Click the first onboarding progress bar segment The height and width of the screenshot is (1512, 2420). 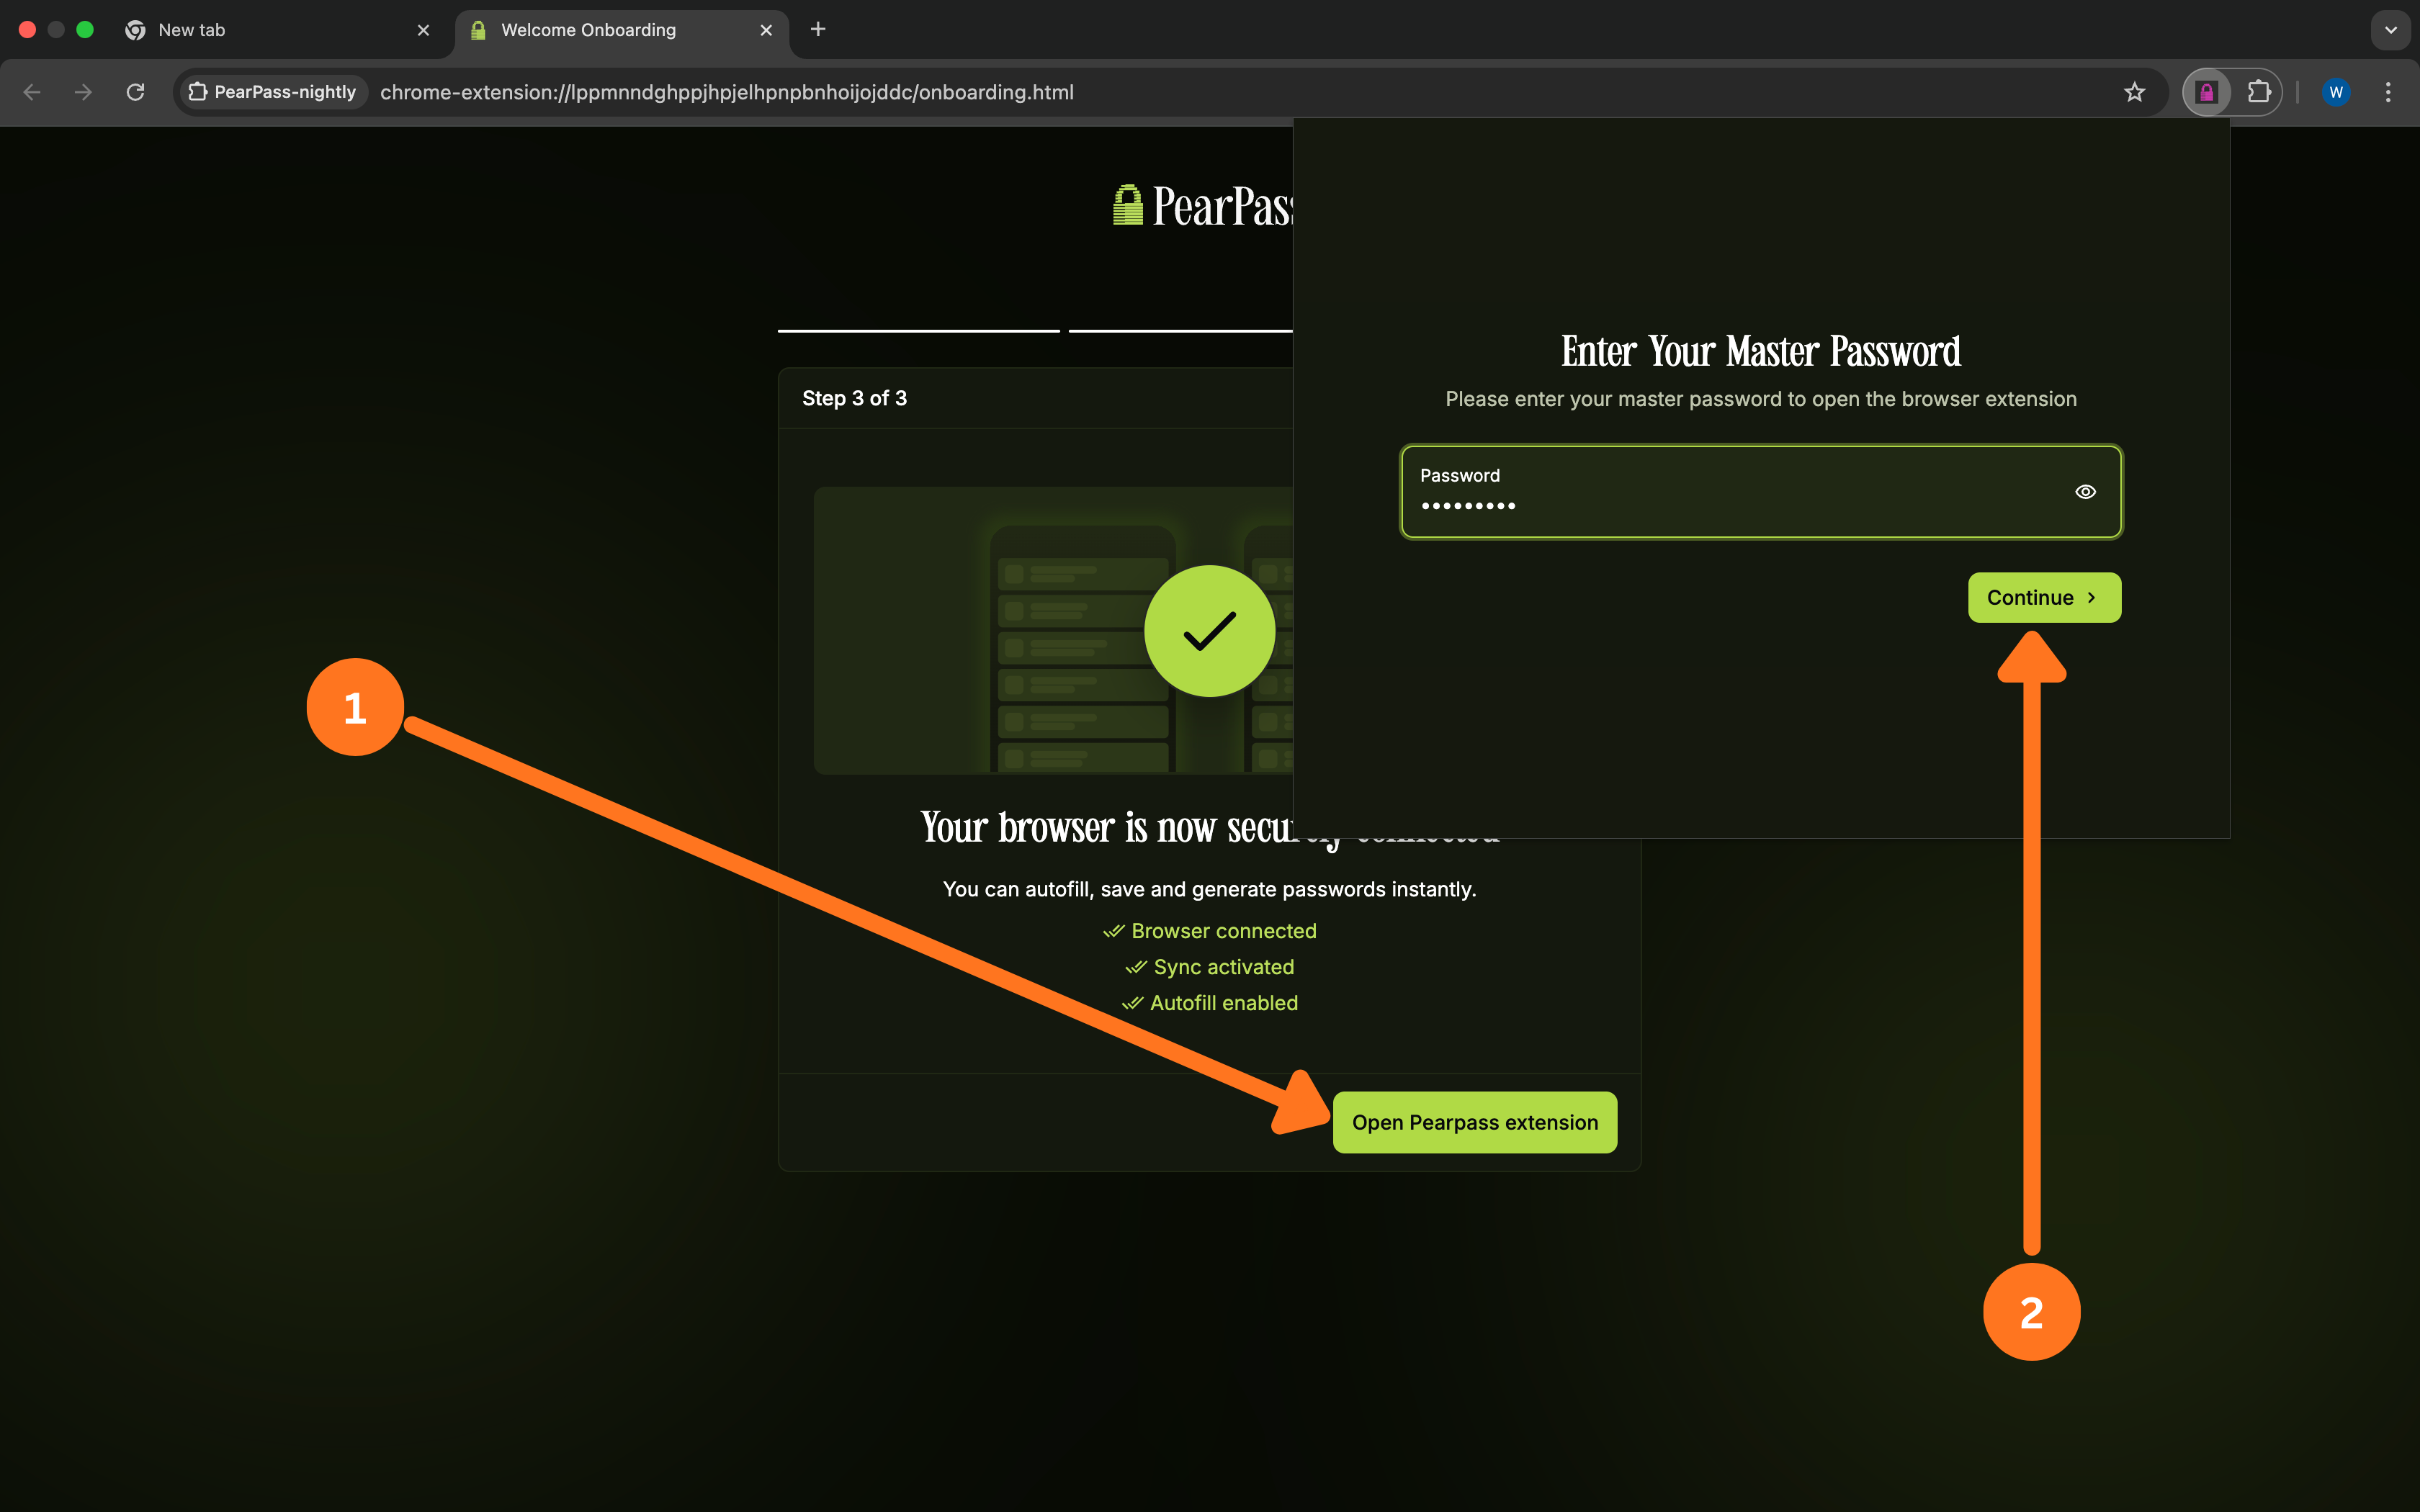[918, 330]
